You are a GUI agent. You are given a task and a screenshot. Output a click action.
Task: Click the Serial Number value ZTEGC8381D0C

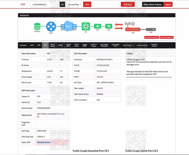(x=43, y=108)
